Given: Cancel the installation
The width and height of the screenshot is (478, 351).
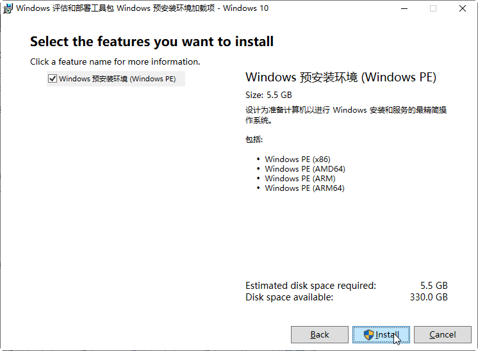Looking at the screenshot, I should point(443,334).
